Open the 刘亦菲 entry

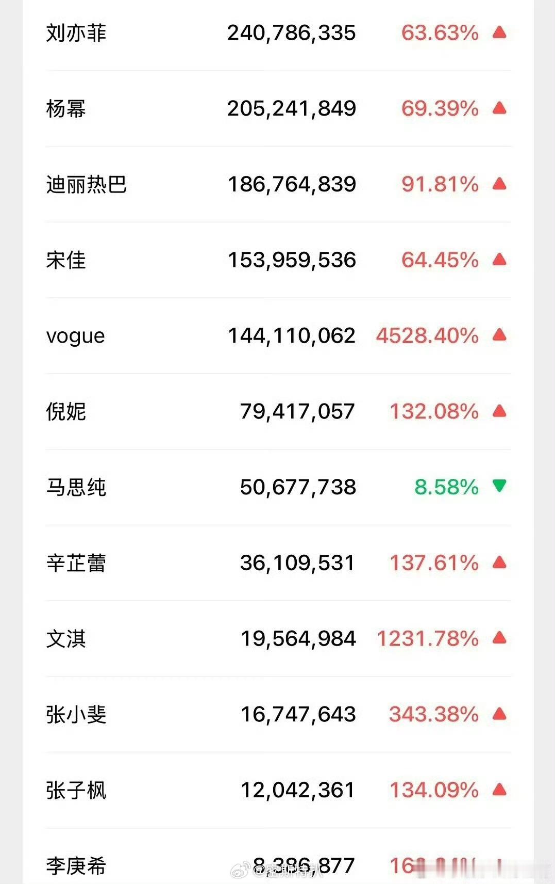point(76,33)
